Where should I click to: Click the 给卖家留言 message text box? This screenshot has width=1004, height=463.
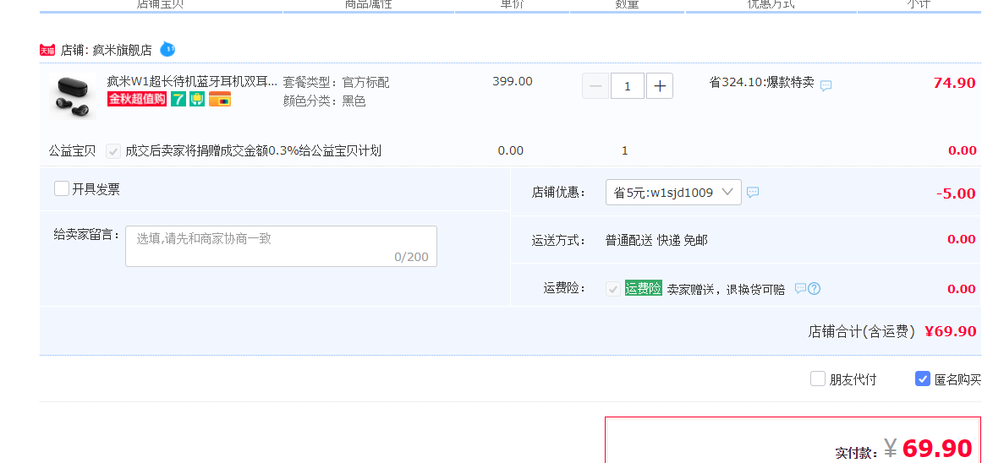click(281, 246)
